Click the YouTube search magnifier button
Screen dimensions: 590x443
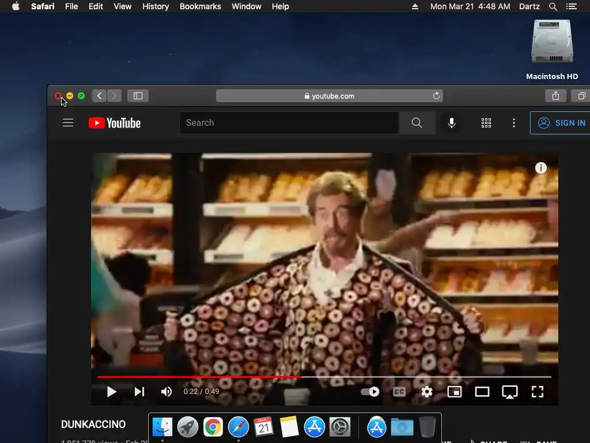[x=417, y=123]
